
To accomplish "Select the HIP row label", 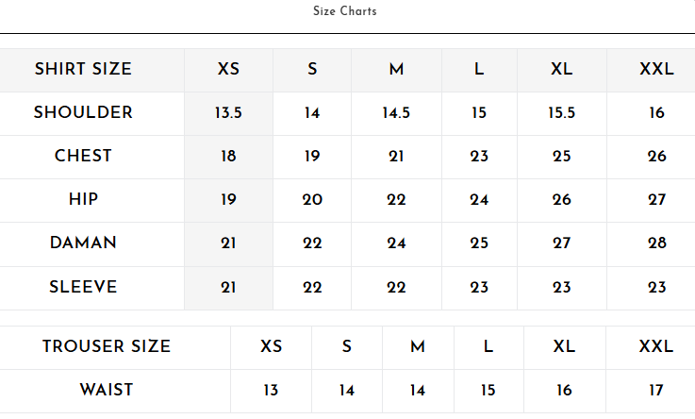I will pyautogui.click(x=83, y=199).
